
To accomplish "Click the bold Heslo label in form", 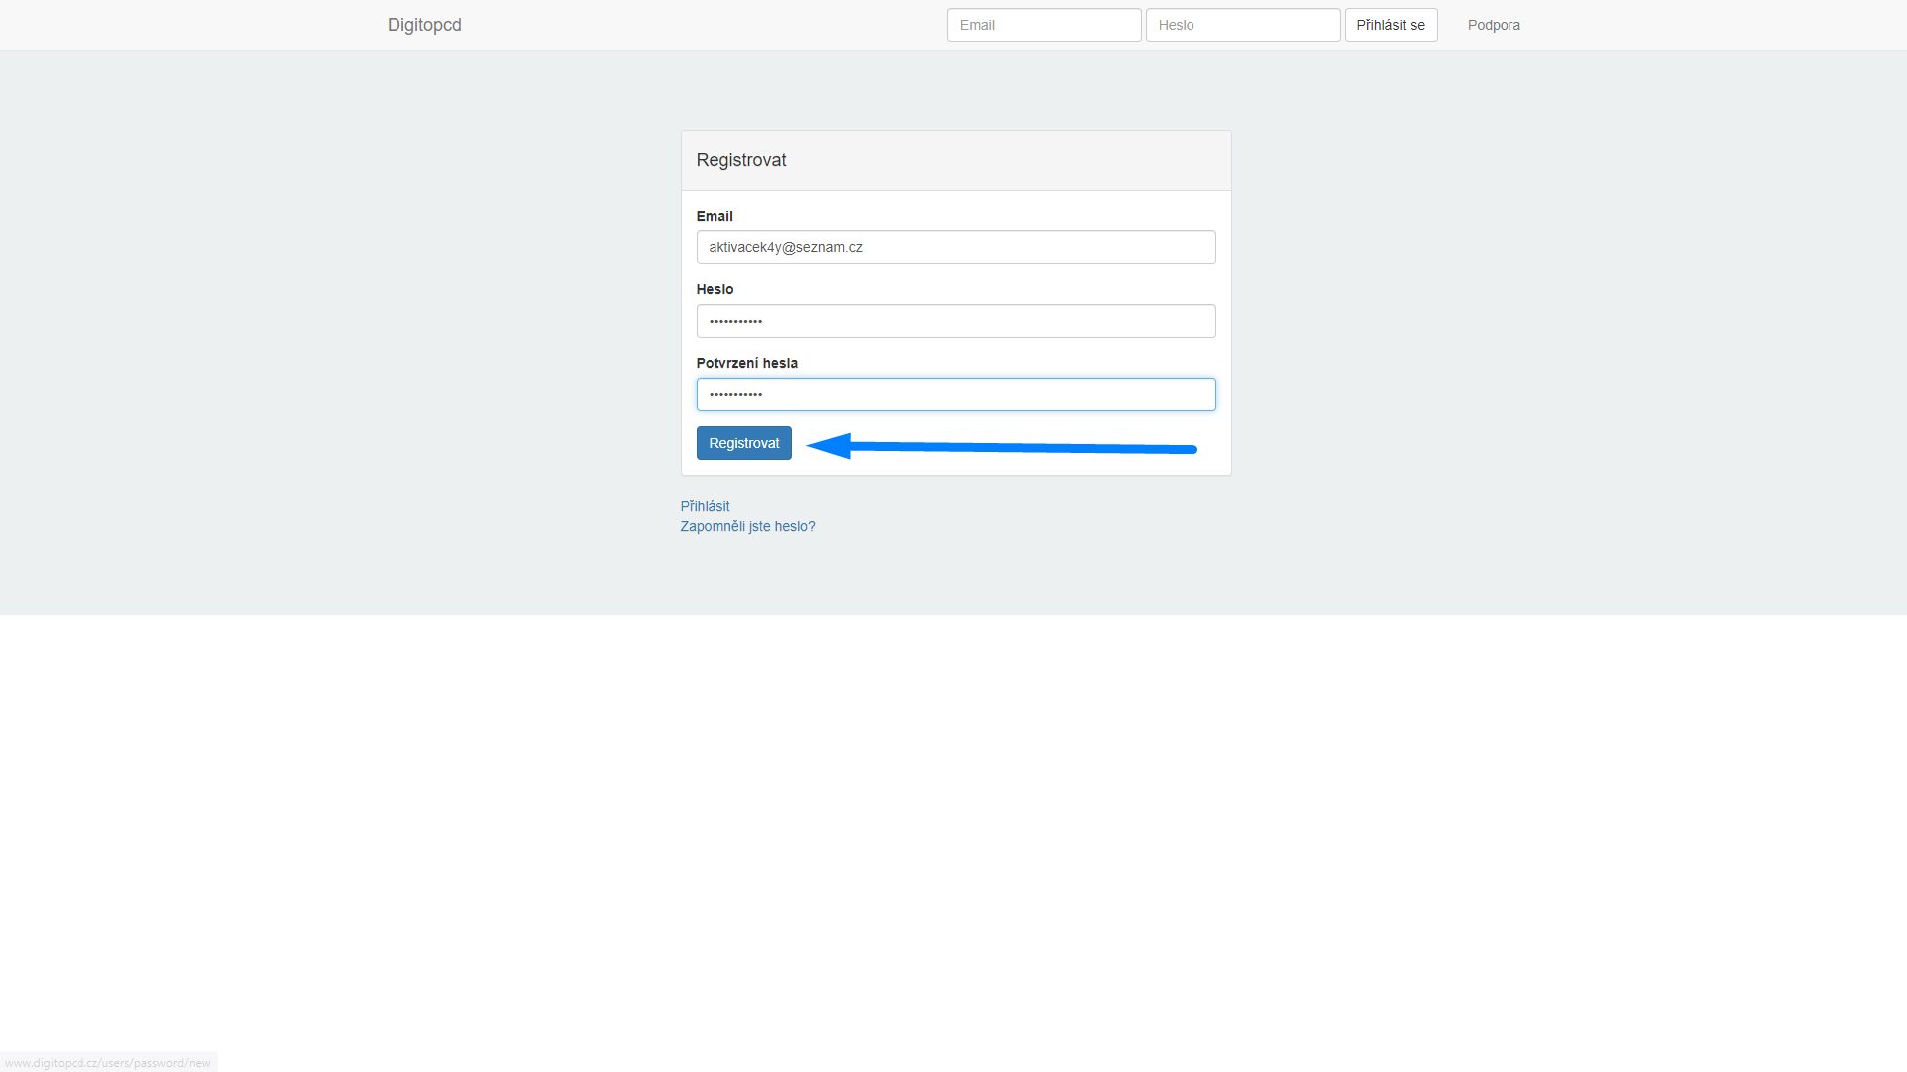I will 715,289.
